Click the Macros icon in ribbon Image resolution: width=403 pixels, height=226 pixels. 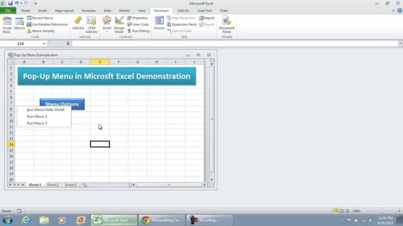[19, 24]
